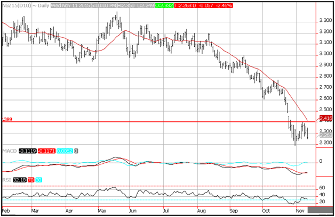The height and width of the screenshot is (217, 335).
Task: Open the RSI indicator label
Action: 7,180
